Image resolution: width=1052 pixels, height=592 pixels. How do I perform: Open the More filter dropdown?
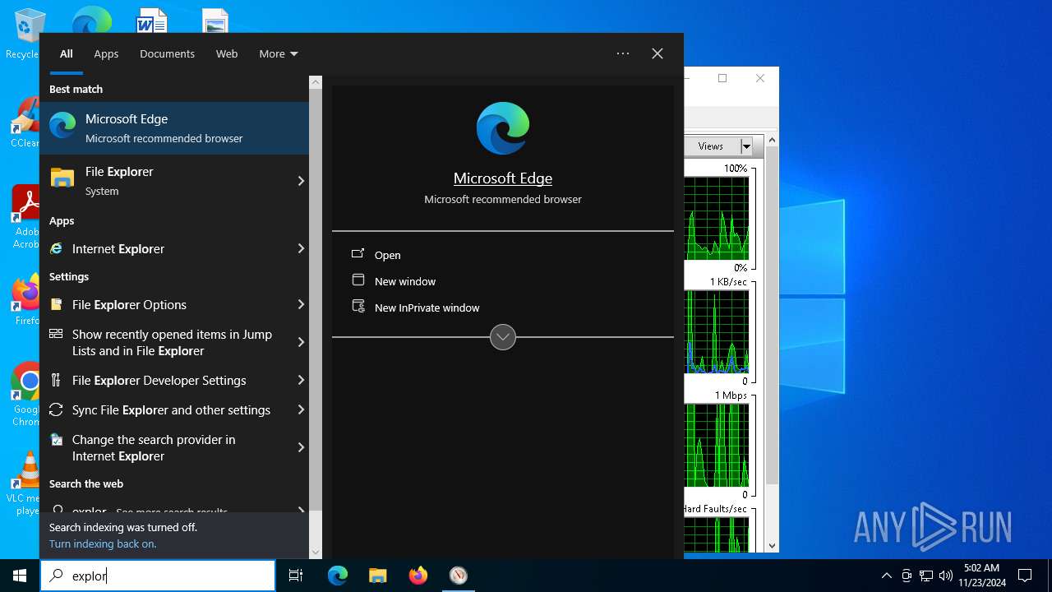(279, 53)
